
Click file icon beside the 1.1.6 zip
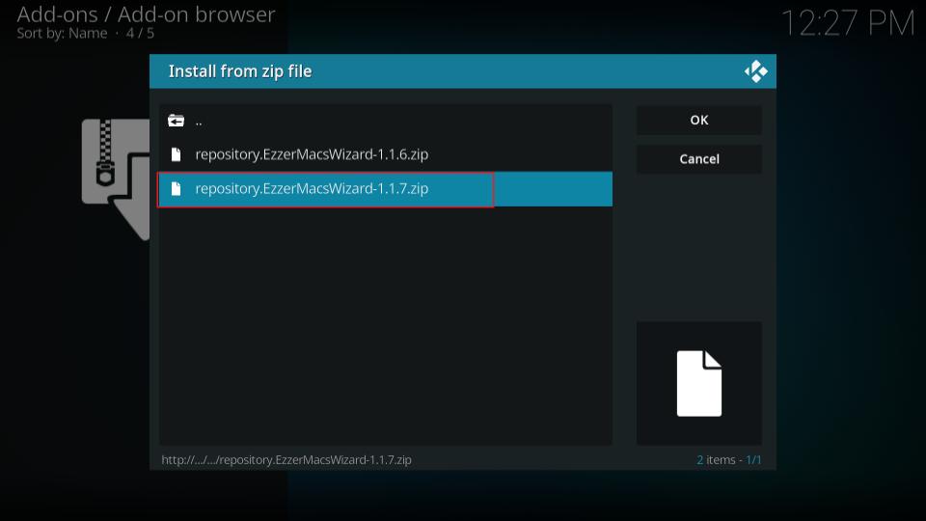176,154
